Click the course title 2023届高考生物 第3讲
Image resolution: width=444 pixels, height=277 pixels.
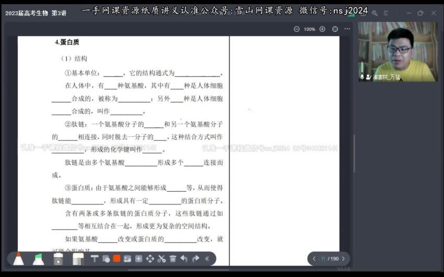click(x=36, y=13)
